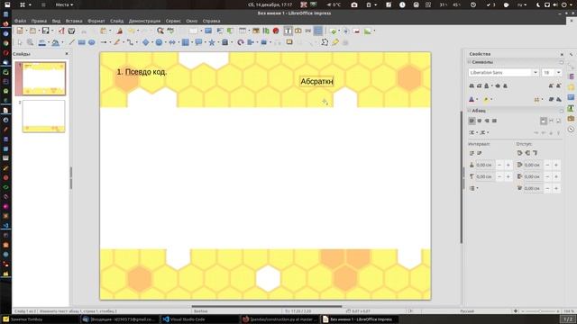Select the Line drawing tool
Viewport: 577px width, 324px height.
pos(72,42)
